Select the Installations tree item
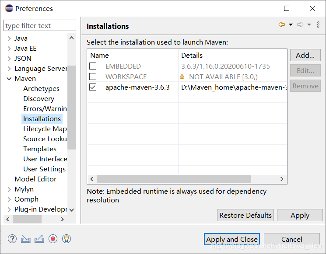 point(42,118)
